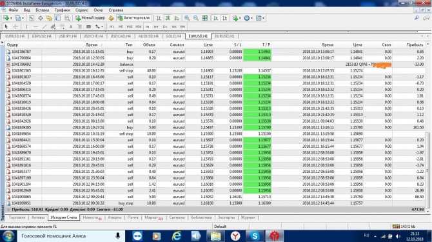432x242 pixels.
Task: Enable chart auto scroll icon
Action: click(216, 18)
